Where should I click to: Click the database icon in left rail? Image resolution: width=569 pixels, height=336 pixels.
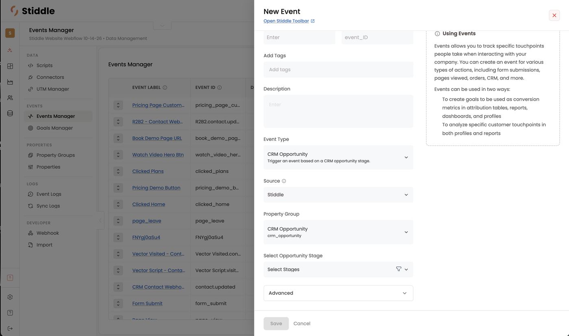10,114
